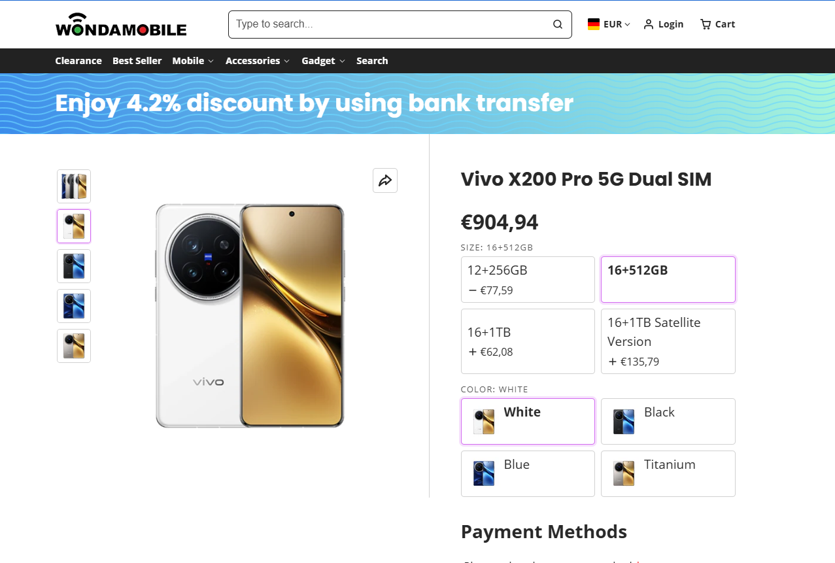Choose the 12+256GB size option

tap(528, 279)
